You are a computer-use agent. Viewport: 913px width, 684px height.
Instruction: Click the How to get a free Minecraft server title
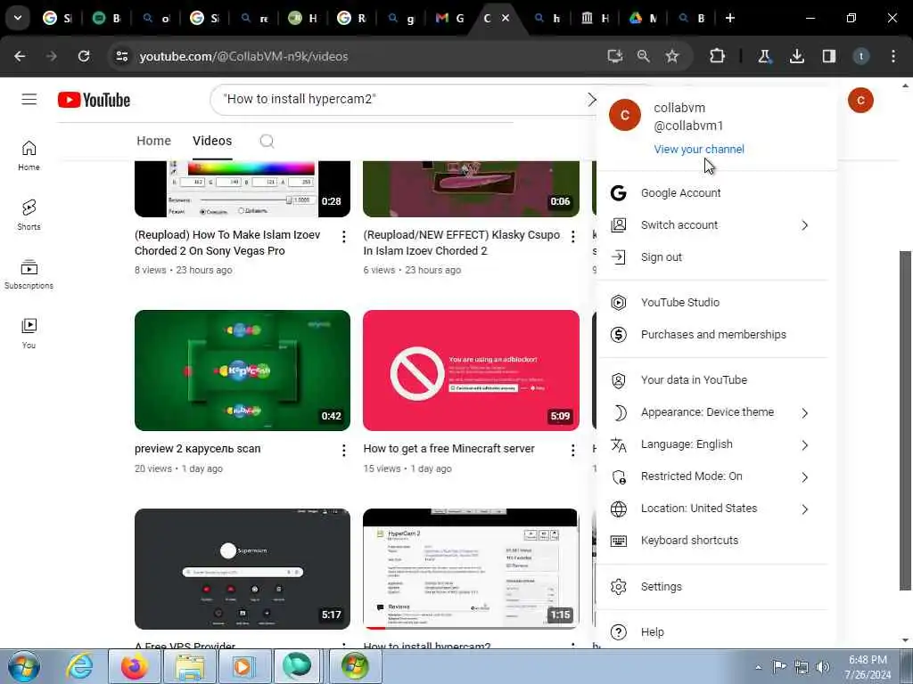click(x=449, y=449)
